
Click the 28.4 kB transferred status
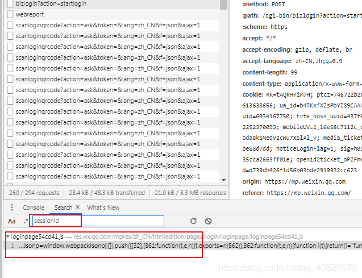point(107,193)
